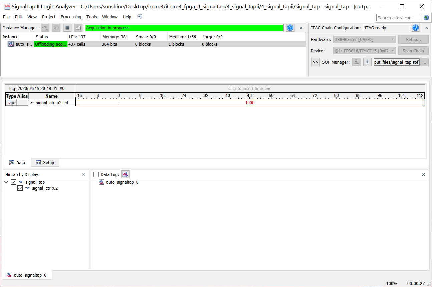
Task: Switch to the Setup tab
Action: click(x=45, y=163)
